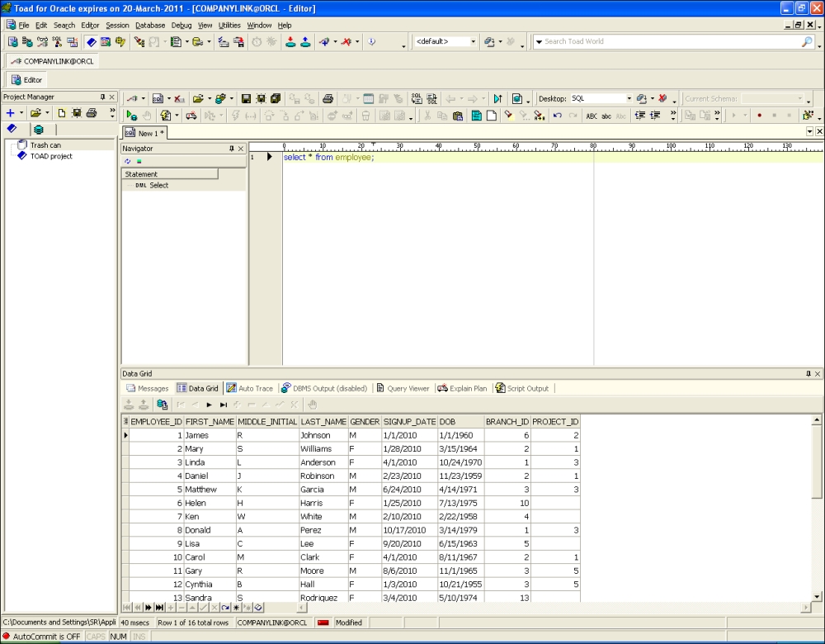Expand Execute as script dropdown arrow

(177, 116)
